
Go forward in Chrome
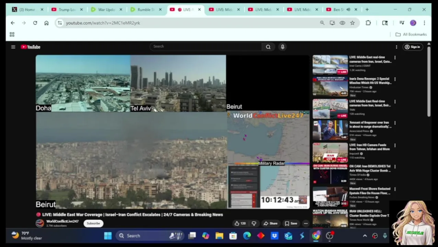(x=24, y=23)
